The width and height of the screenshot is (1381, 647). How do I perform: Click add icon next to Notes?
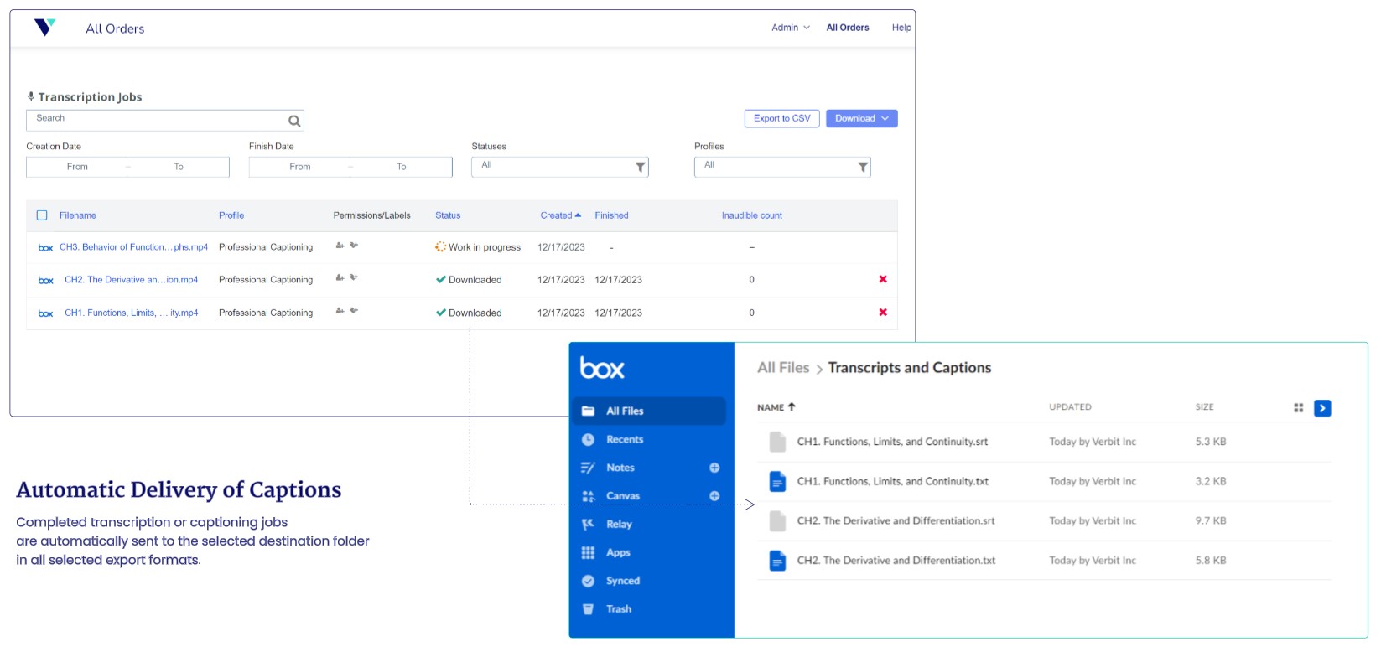(x=714, y=468)
